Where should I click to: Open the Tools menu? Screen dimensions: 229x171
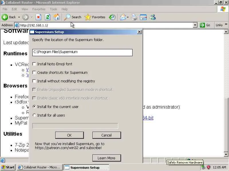[54, 9]
